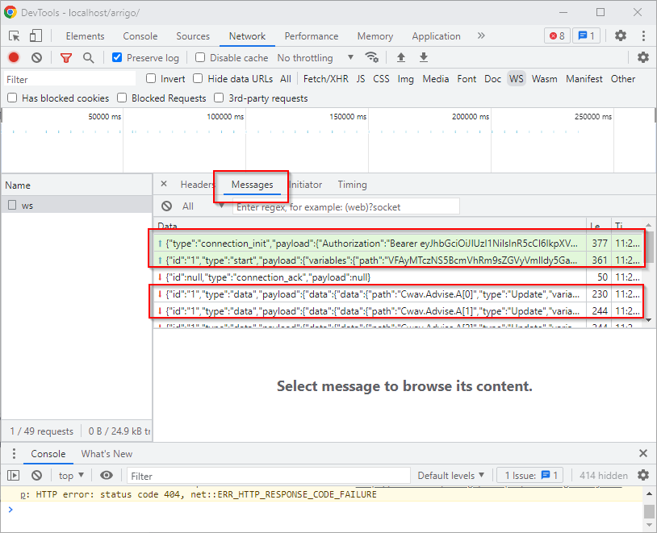This screenshot has width=657, height=533.
Task: Show the console sidebar icon
Action: [14, 475]
